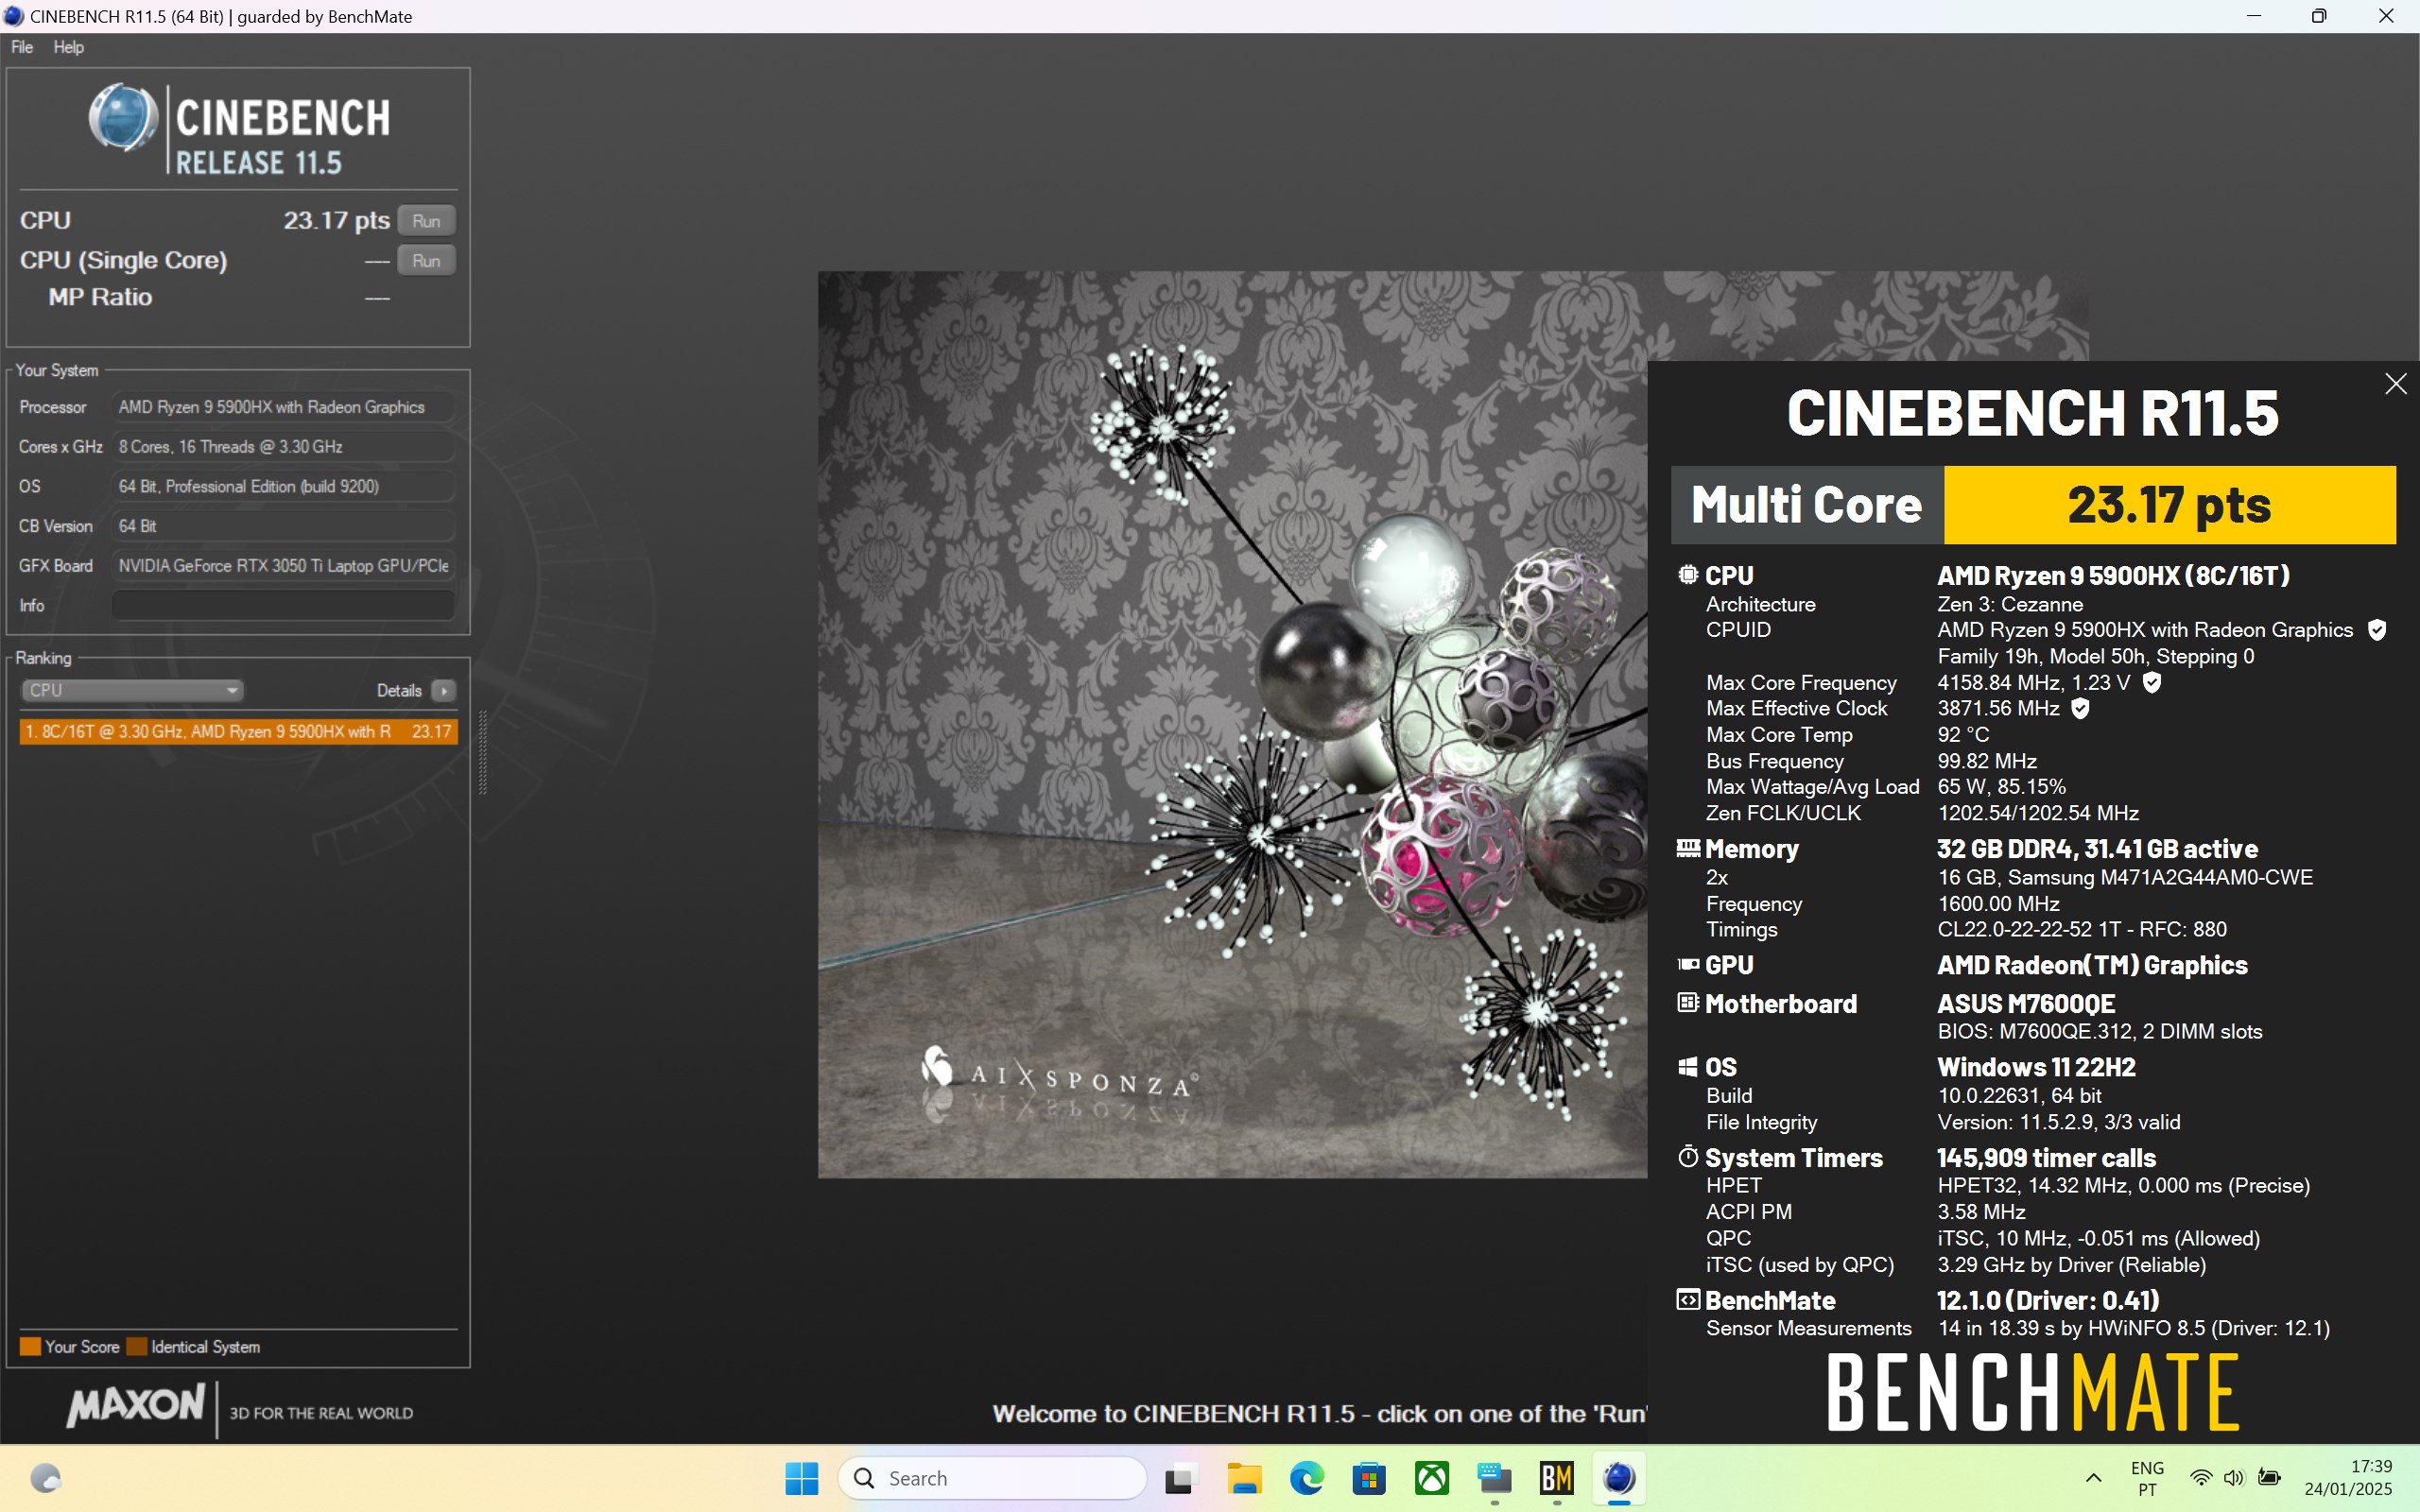Click the Your Score orange legend swatch
The width and height of the screenshot is (2420, 1512).
(x=30, y=1346)
